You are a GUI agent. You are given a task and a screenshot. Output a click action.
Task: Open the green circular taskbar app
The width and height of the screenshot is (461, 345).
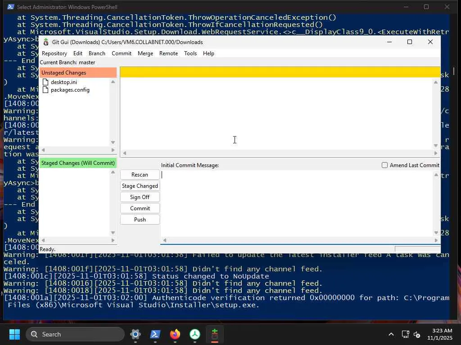click(195, 334)
